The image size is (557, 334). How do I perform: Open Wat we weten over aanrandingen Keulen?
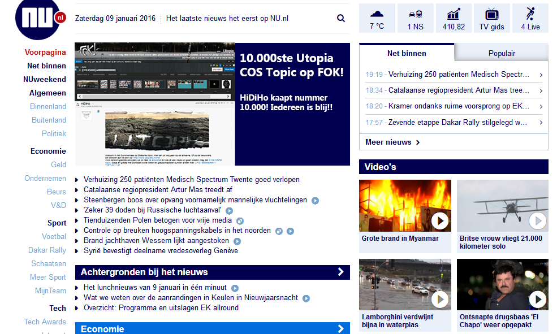(191, 297)
